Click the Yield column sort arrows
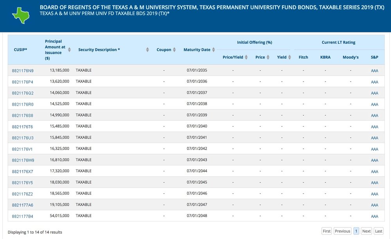 pos(290,57)
